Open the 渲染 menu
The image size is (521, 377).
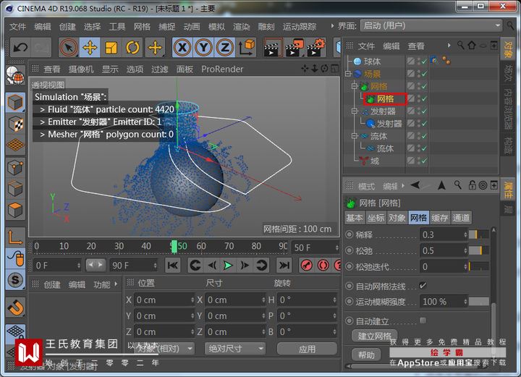(x=242, y=26)
